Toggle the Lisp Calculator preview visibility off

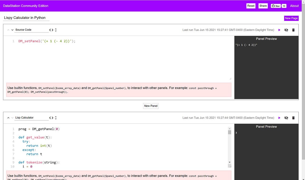coord(286,118)
